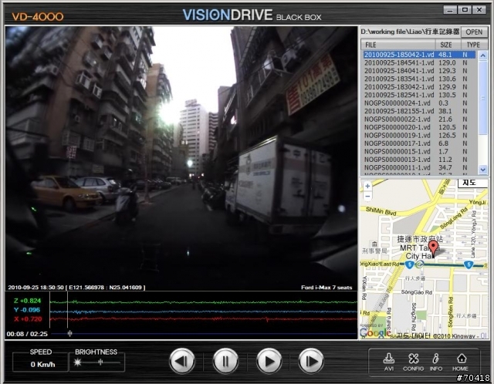
Task: Move the playback position marker on the timeline
Action: (70, 333)
